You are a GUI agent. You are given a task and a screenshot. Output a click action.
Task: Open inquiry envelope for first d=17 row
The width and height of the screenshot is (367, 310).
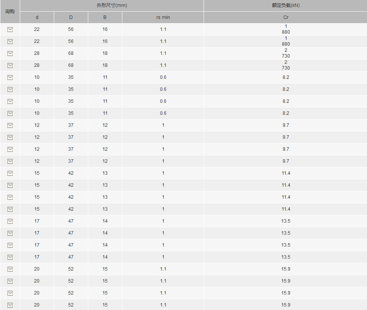coord(10,221)
